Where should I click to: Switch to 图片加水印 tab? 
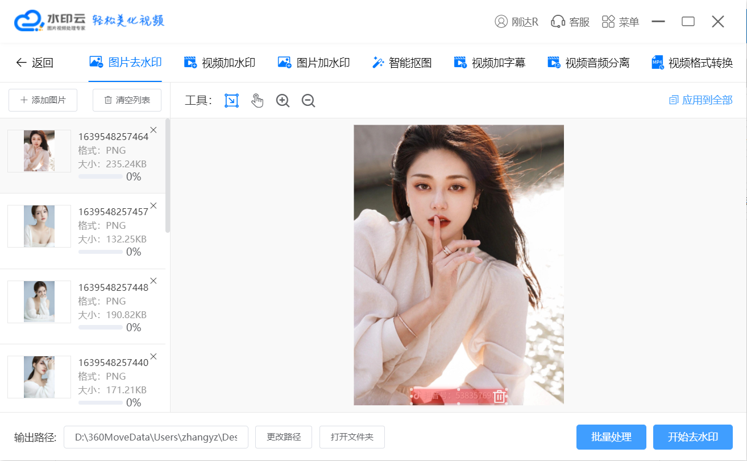click(x=313, y=63)
